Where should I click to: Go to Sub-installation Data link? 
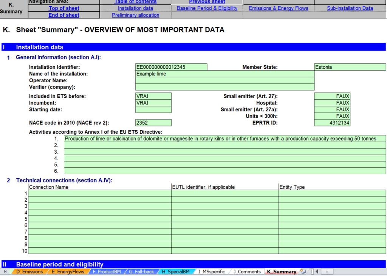point(350,8)
